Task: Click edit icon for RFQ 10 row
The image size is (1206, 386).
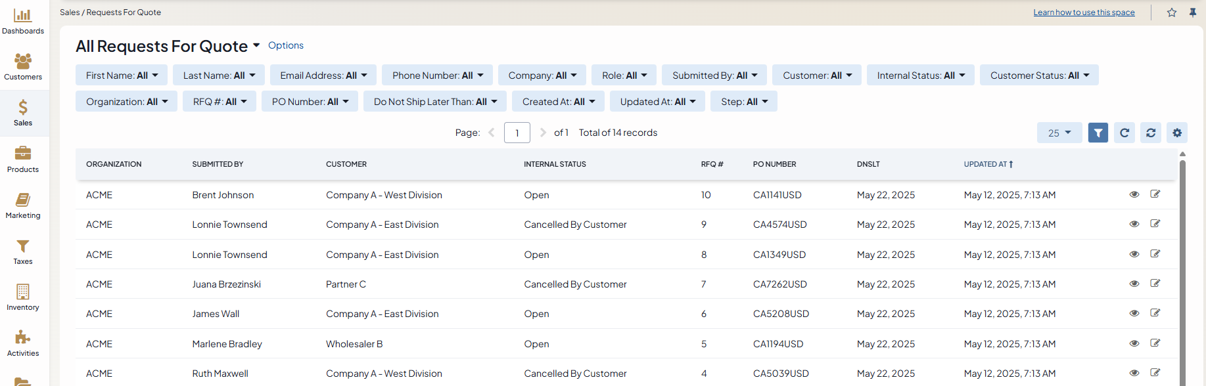Action: (1155, 194)
